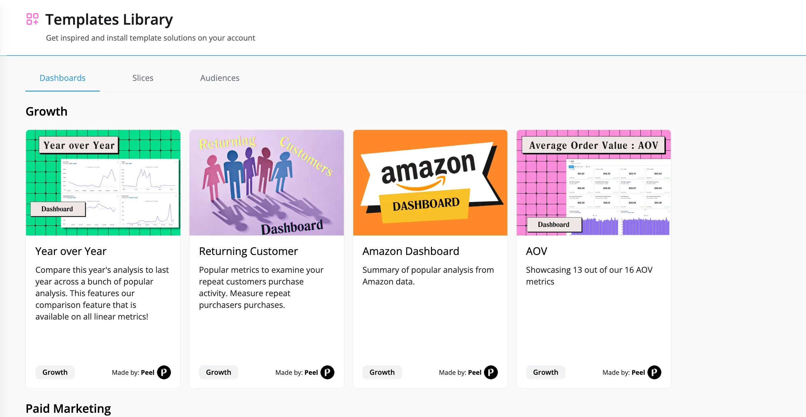Switch to the Slices tab
Viewport: 806px width, 417px height.
(x=143, y=78)
